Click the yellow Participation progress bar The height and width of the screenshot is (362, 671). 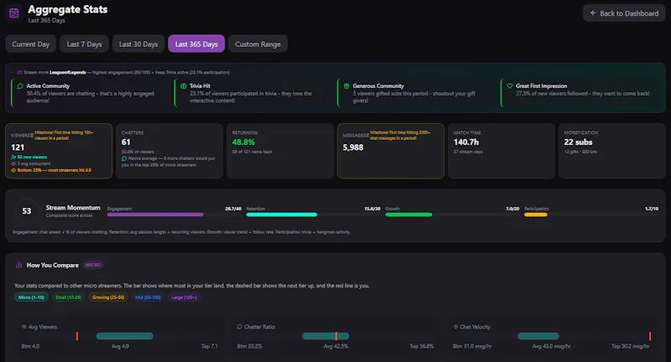coord(536,215)
